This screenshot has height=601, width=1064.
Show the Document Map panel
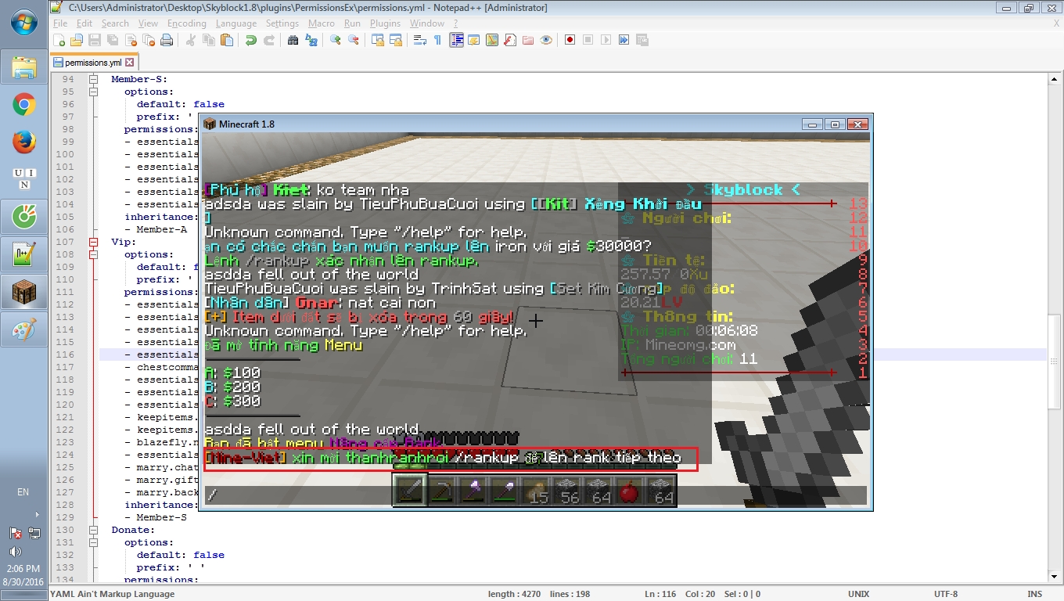click(x=491, y=40)
